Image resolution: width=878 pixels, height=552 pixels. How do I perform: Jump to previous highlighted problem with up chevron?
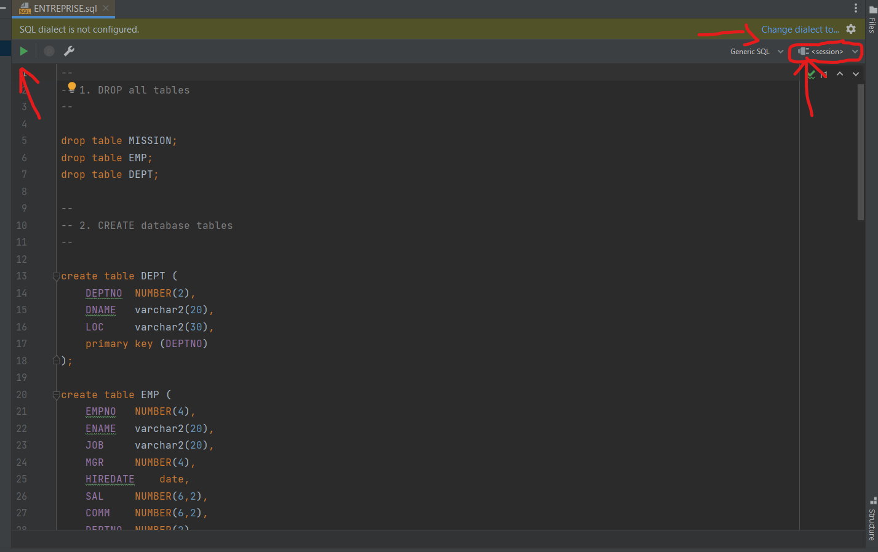840,74
